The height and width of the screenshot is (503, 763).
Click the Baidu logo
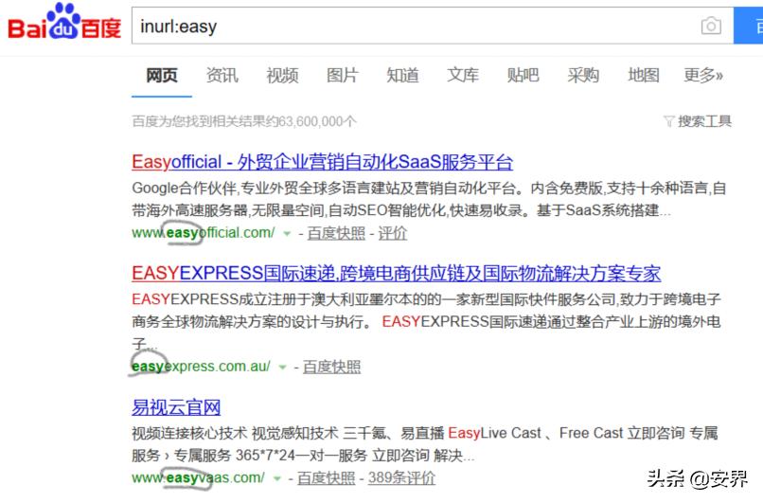pyautogui.click(x=63, y=23)
